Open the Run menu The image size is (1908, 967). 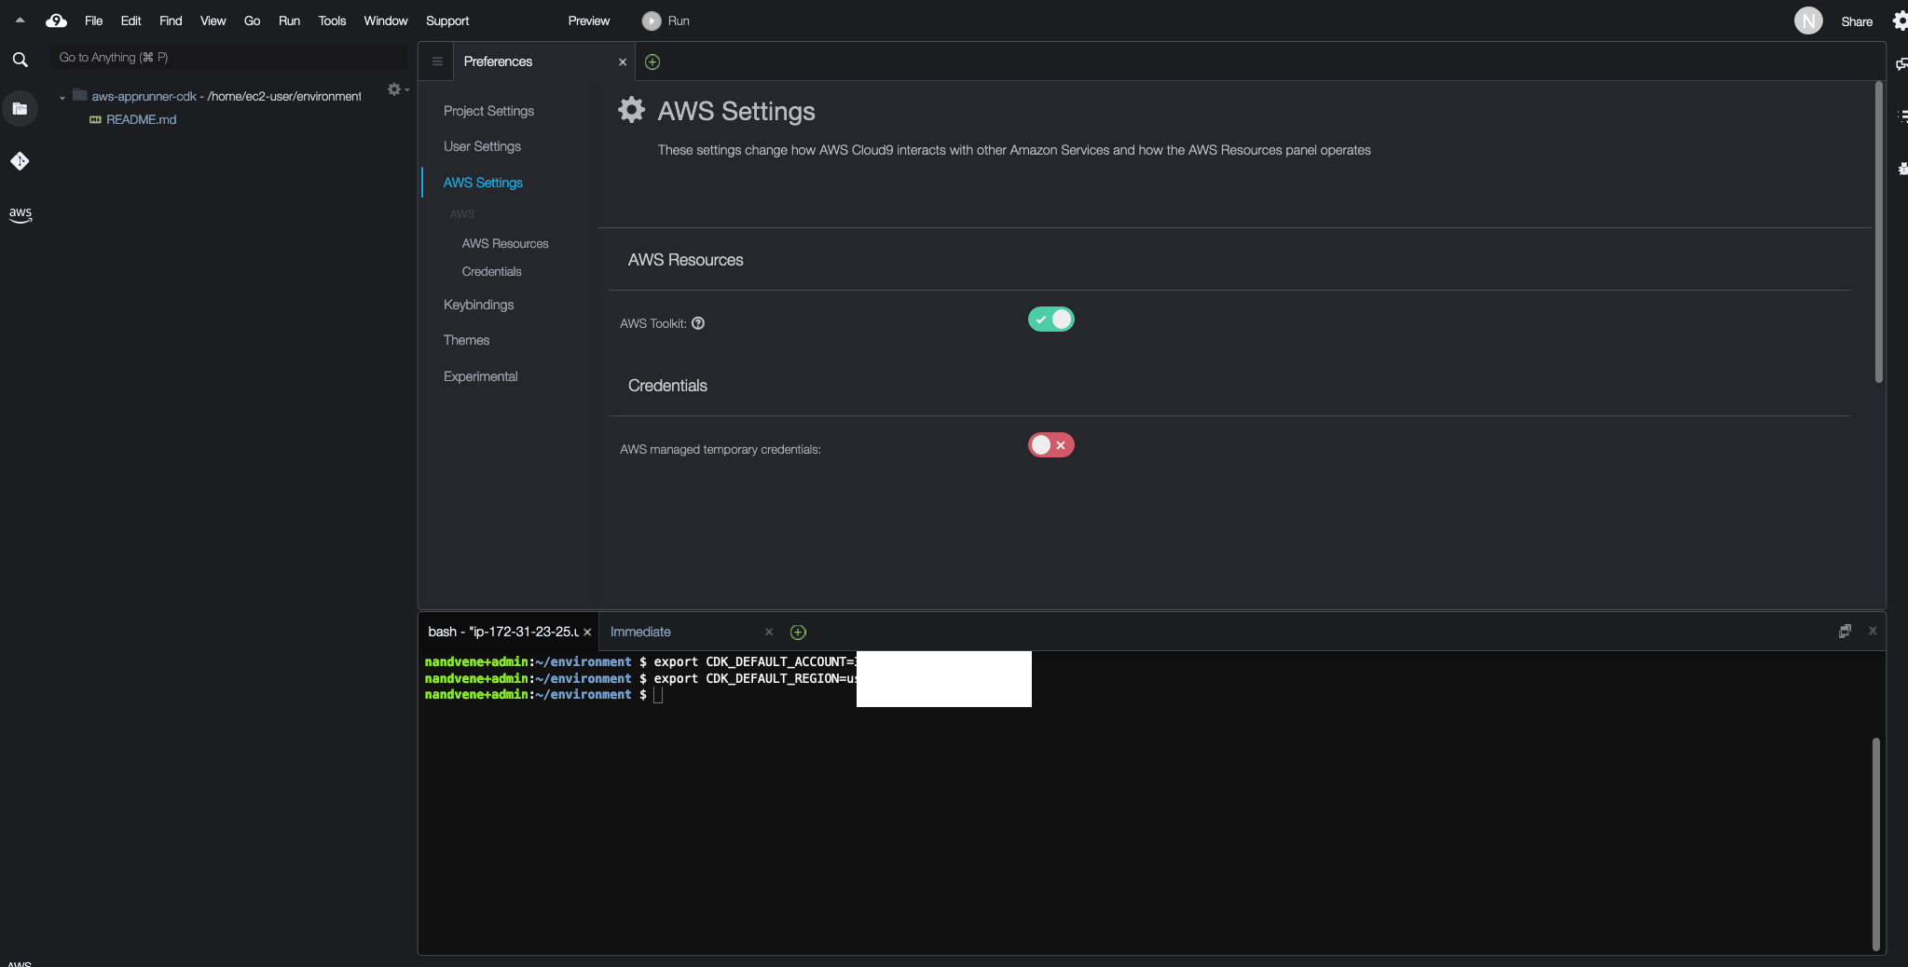pyautogui.click(x=289, y=20)
